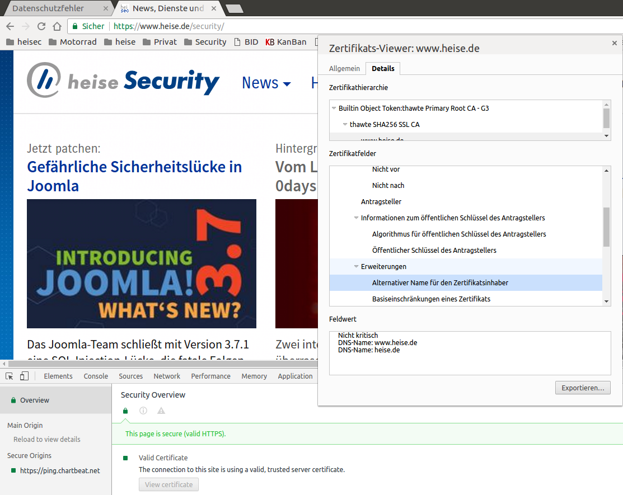
Task: Select Overview in the Security panel sidebar
Action: tap(55, 400)
